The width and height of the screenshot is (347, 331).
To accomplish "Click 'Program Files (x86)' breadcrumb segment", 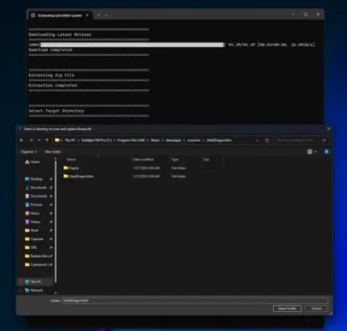I will 131,141.
